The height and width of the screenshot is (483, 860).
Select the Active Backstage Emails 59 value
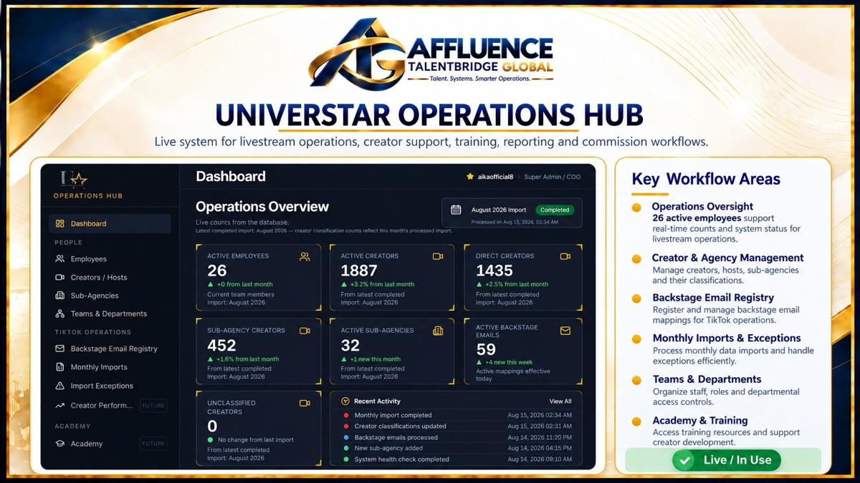[x=486, y=349]
